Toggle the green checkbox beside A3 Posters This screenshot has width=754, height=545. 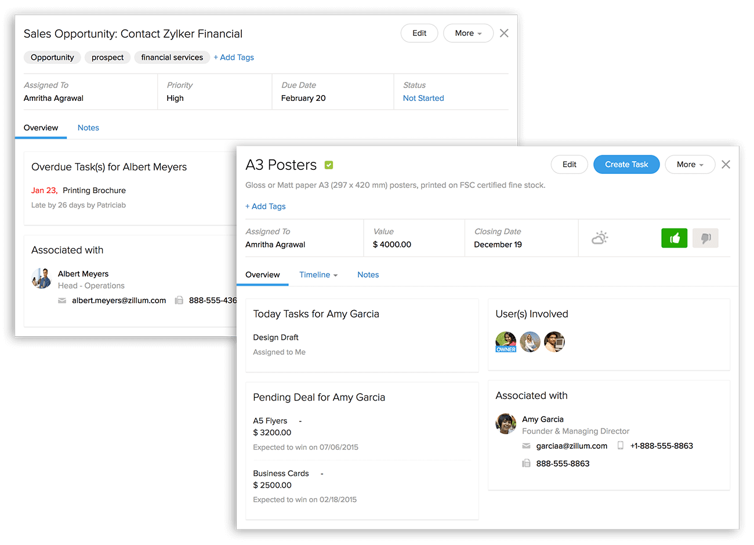point(329,165)
